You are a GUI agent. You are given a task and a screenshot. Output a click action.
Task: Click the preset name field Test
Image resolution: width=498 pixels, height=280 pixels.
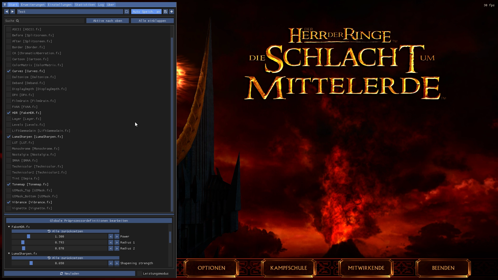tap(70, 12)
